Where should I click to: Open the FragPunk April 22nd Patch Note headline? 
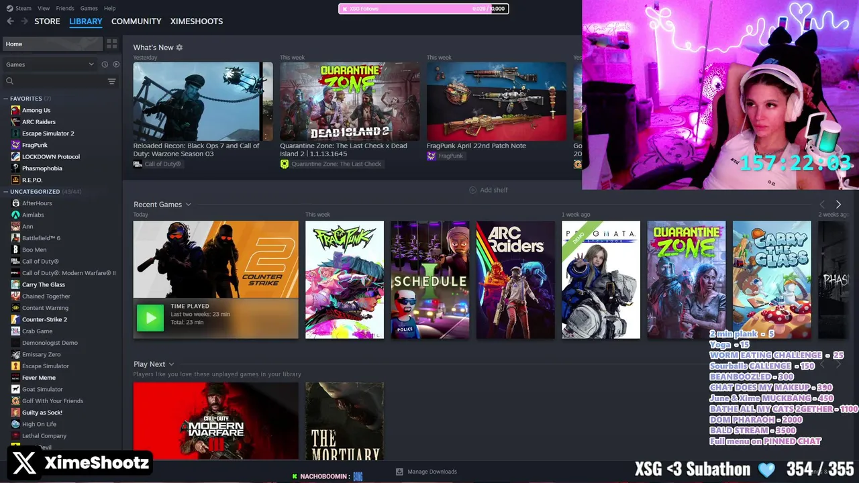[x=476, y=146]
